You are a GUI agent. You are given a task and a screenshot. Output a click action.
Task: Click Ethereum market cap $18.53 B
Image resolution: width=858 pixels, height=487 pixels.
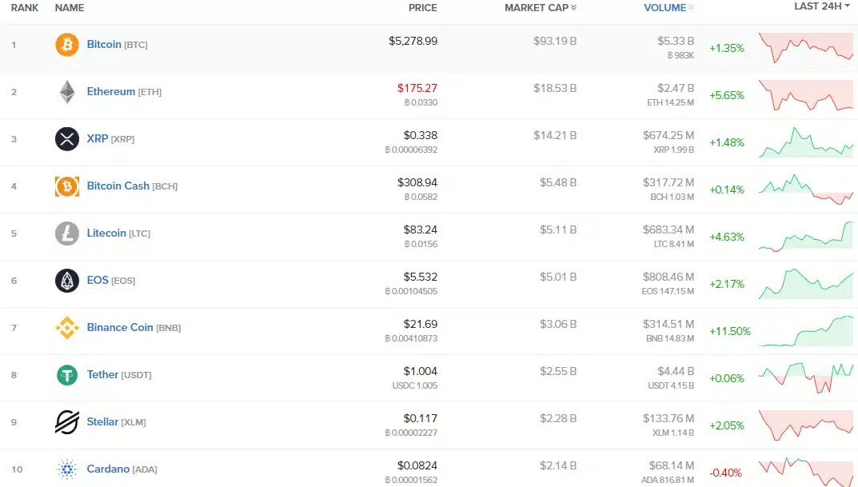tap(555, 88)
